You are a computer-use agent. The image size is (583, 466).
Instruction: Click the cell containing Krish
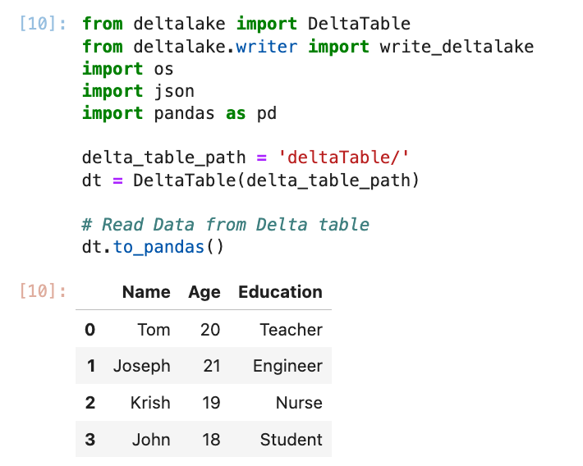point(150,403)
